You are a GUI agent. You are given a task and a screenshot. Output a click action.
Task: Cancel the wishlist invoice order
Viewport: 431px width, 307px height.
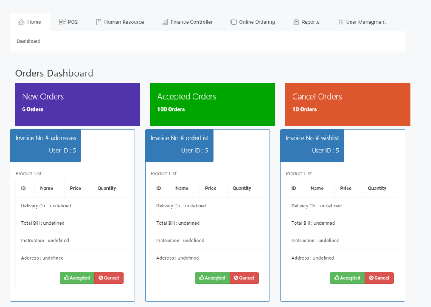379,278
